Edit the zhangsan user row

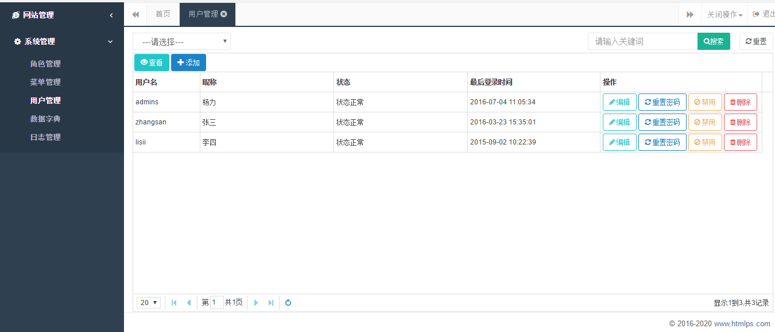(619, 122)
